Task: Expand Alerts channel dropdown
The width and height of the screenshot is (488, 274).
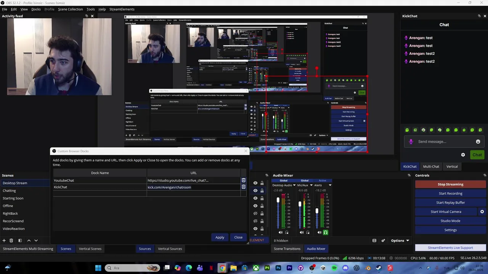Action: [330, 185]
